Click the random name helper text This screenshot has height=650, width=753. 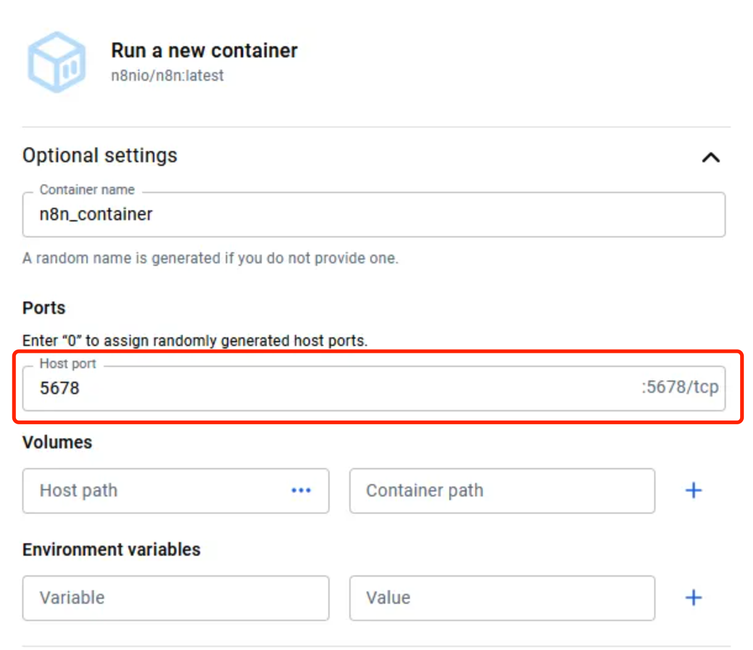point(210,258)
